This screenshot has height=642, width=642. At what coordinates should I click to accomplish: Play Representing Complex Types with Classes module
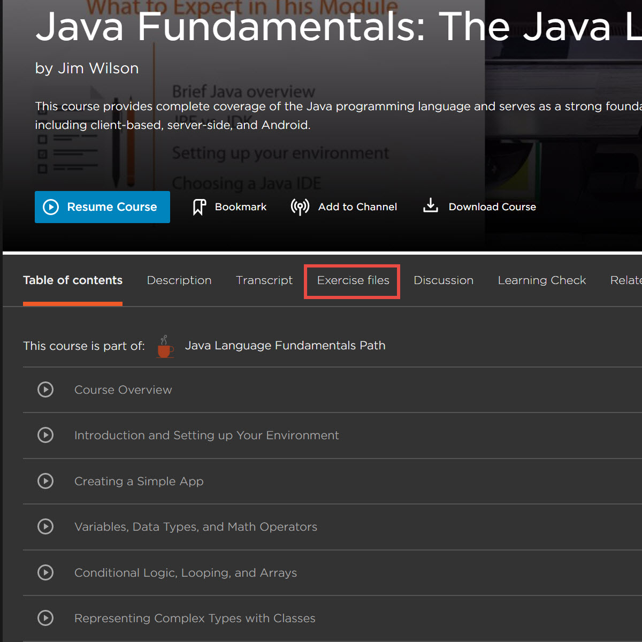click(45, 618)
